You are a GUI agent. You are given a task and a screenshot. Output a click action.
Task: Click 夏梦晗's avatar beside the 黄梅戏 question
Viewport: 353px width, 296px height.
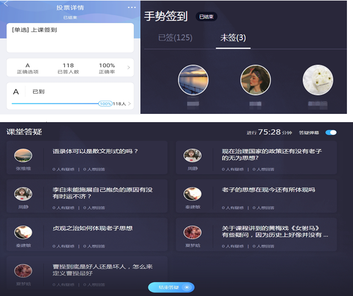pos(192,232)
